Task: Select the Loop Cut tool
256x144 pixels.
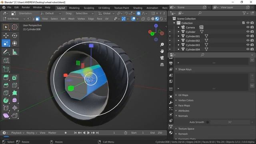Action: pyautogui.click(x=14, y=85)
